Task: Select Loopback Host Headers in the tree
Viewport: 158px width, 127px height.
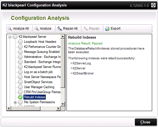Action: point(40,42)
